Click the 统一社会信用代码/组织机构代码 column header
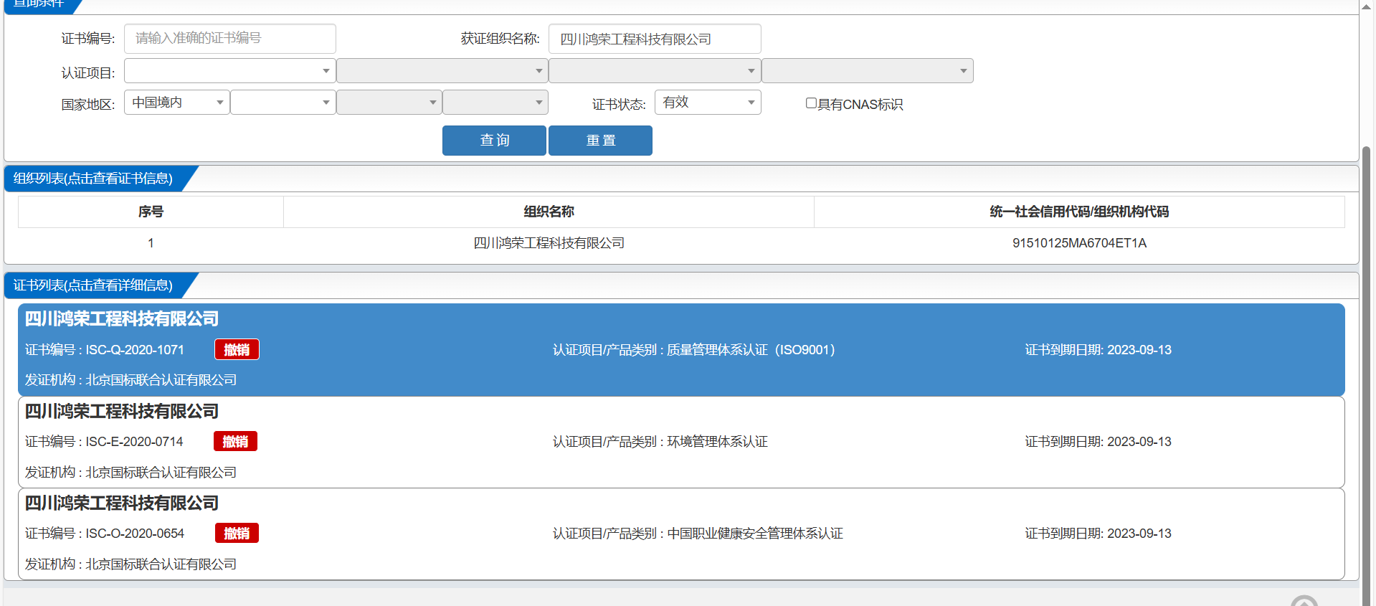1376x606 pixels. (x=1079, y=212)
